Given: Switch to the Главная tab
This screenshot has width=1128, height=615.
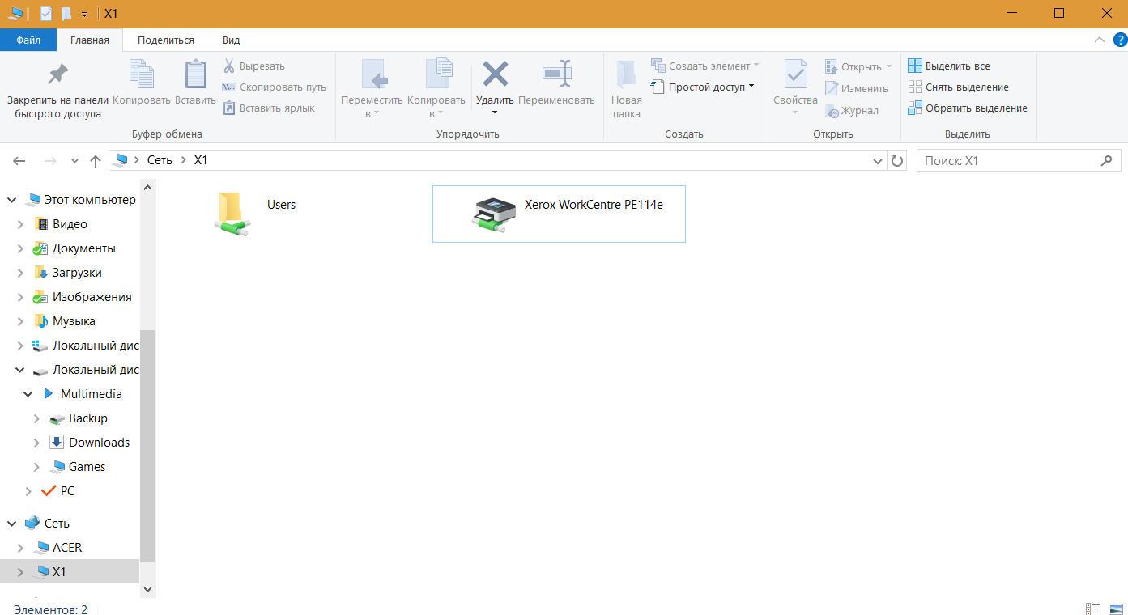Looking at the screenshot, I should (x=90, y=40).
